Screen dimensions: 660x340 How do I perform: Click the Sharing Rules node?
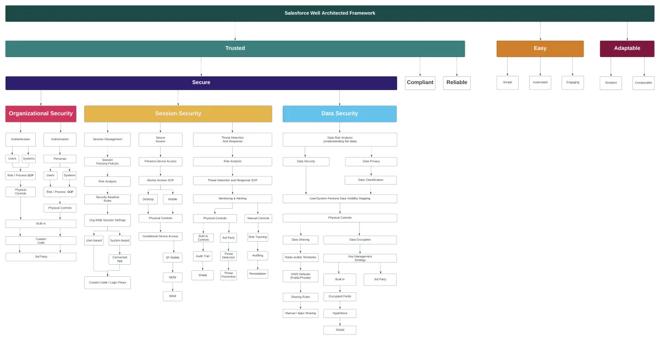(300, 297)
